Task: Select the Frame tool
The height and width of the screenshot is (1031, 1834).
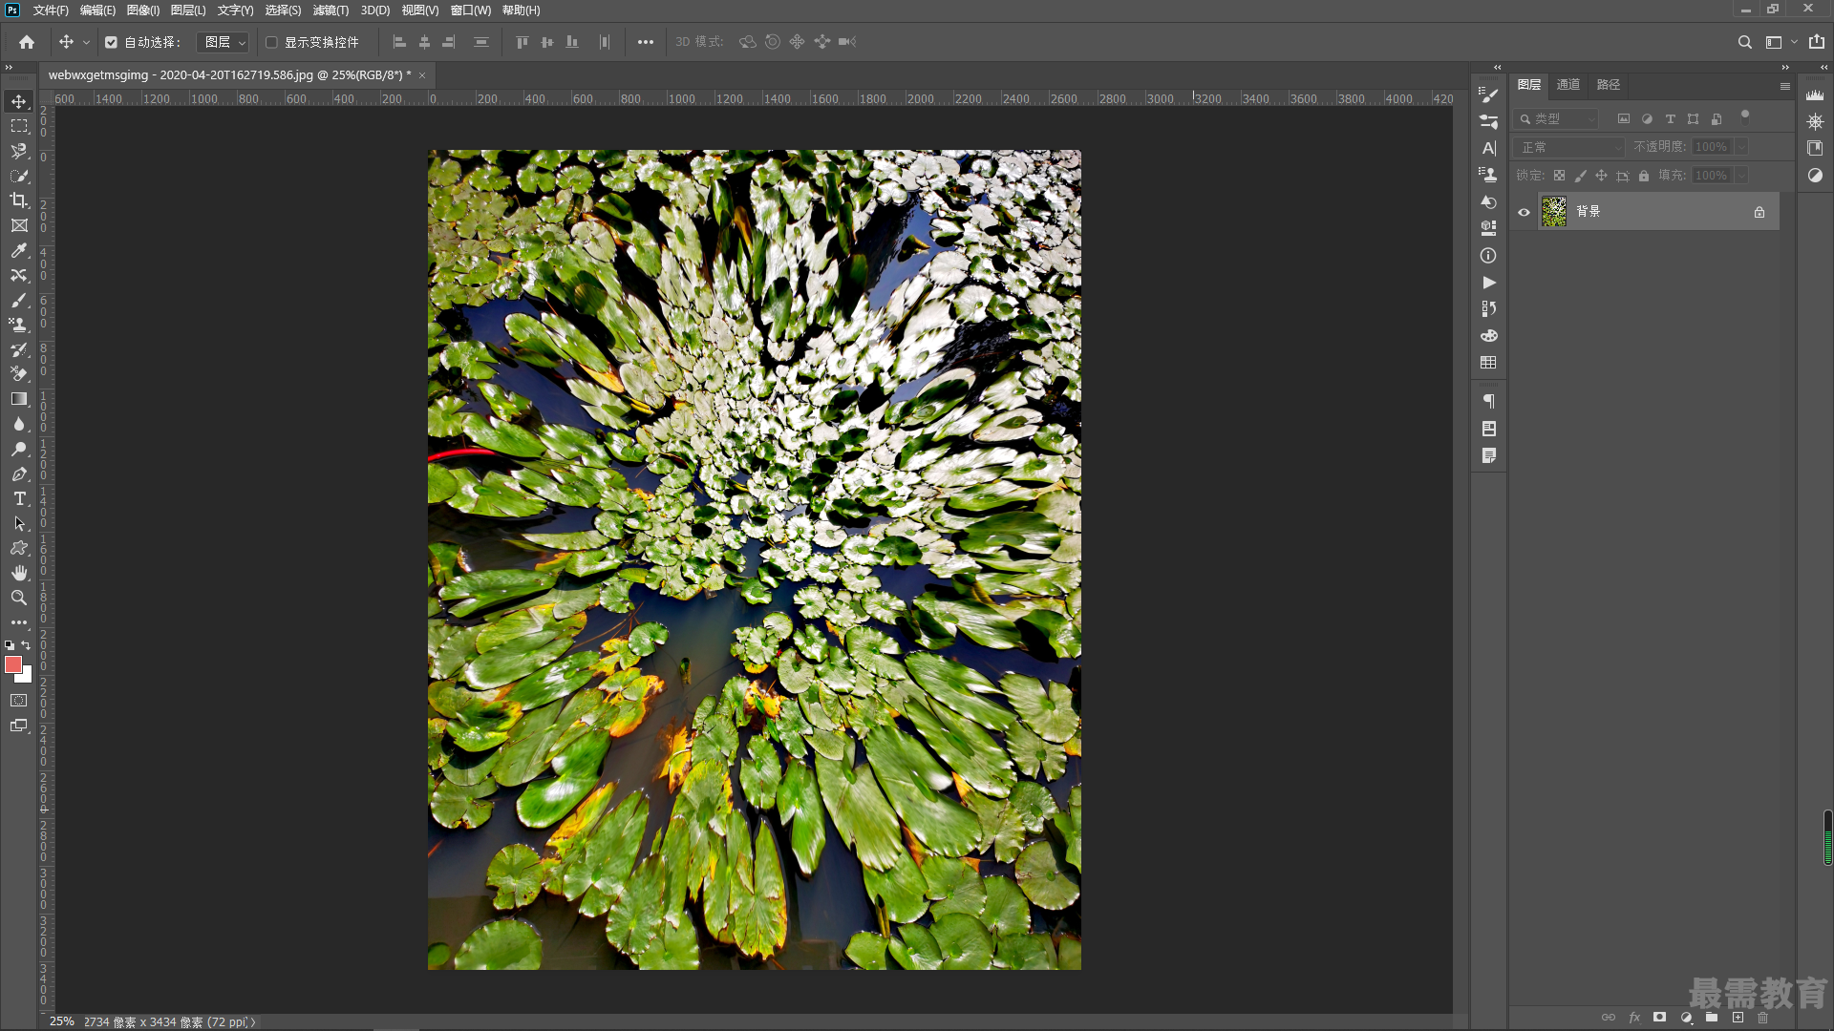Action: (19, 225)
